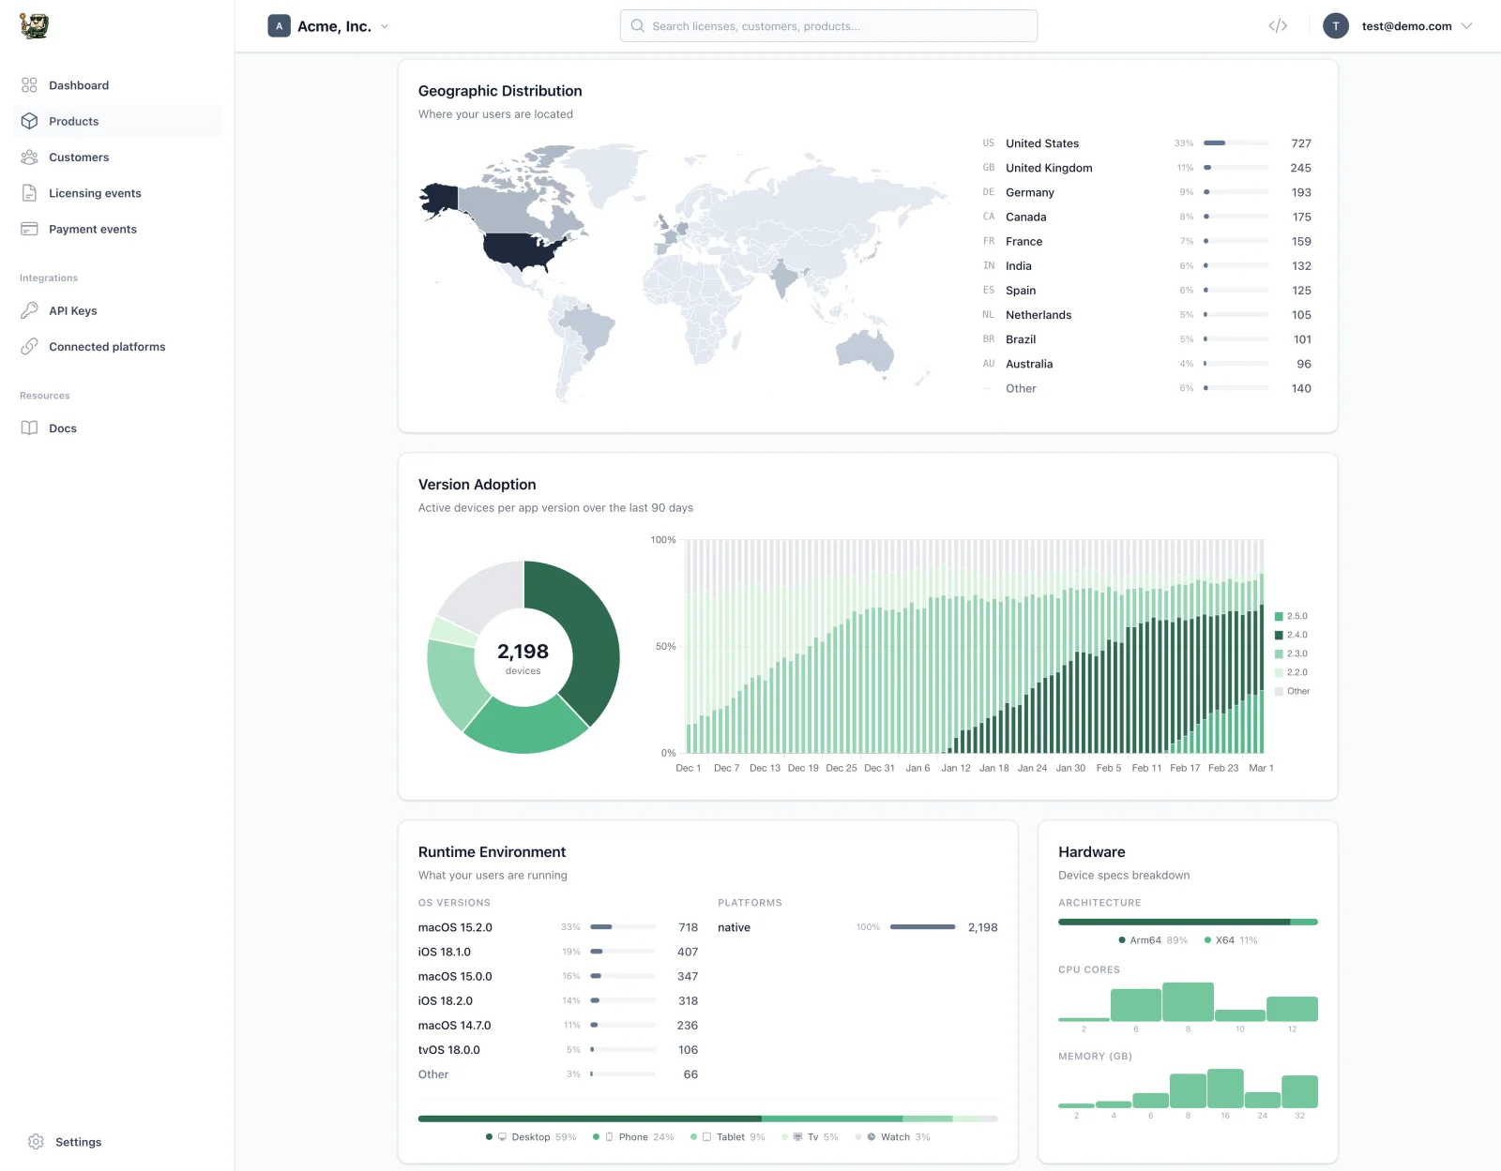Image resolution: width=1501 pixels, height=1171 pixels.
Task: Click the magnifier icon in the search bar
Action: 637,25
